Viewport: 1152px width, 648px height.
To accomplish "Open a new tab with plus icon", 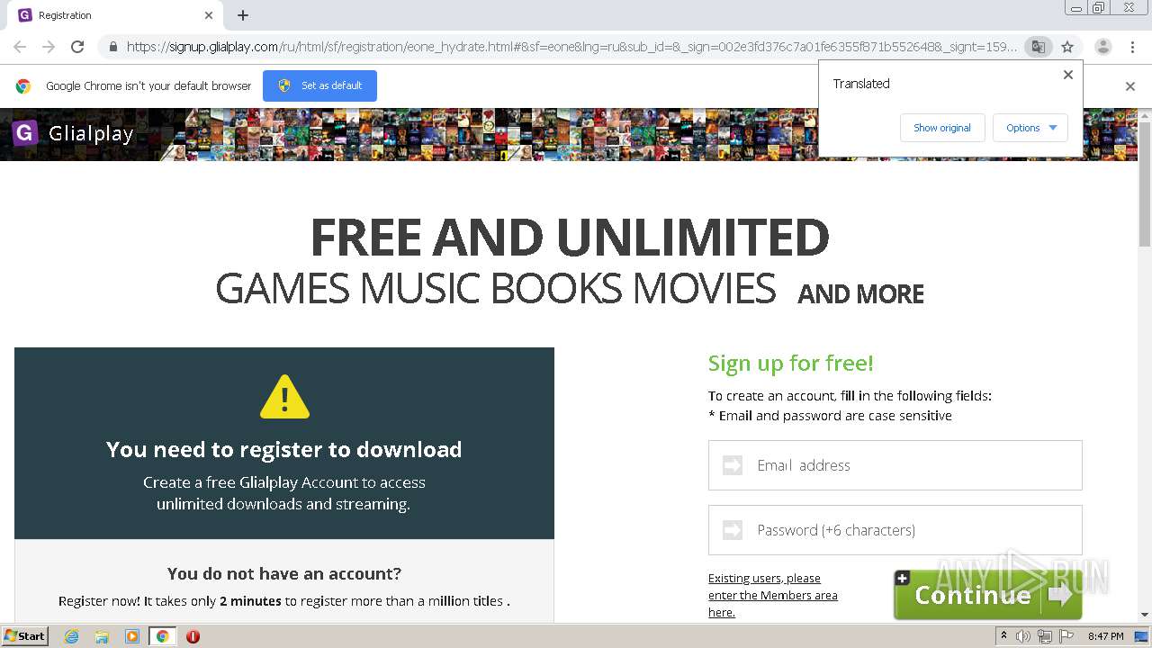I will [x=243, y=15].
